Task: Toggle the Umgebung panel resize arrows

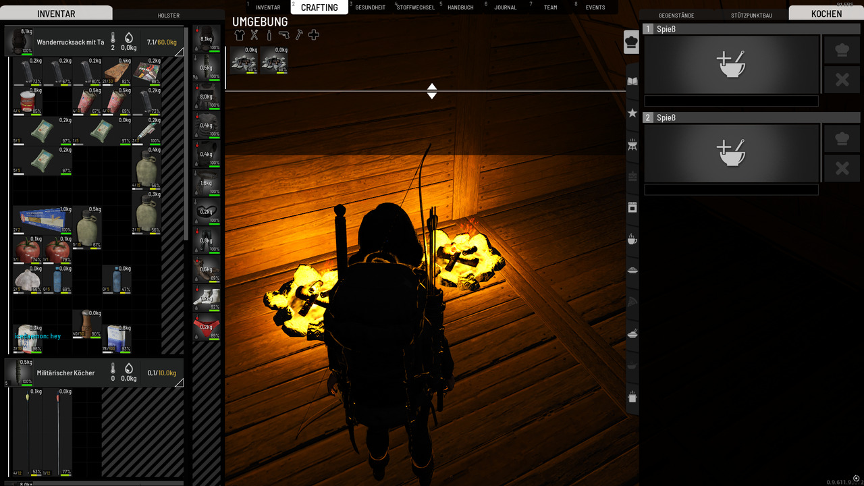Action: point(432,91)
